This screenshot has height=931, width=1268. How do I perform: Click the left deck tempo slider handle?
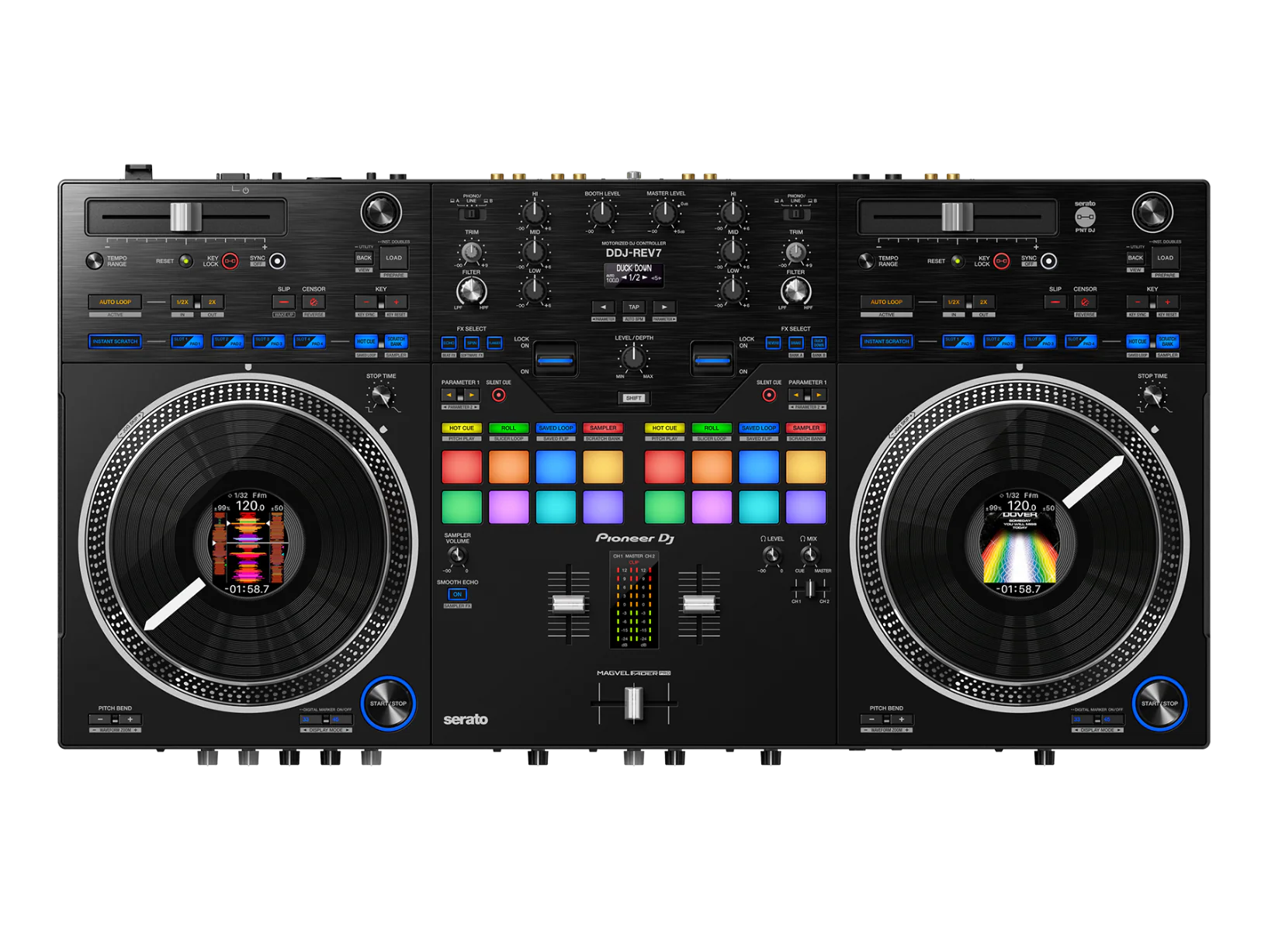[185, 217]
